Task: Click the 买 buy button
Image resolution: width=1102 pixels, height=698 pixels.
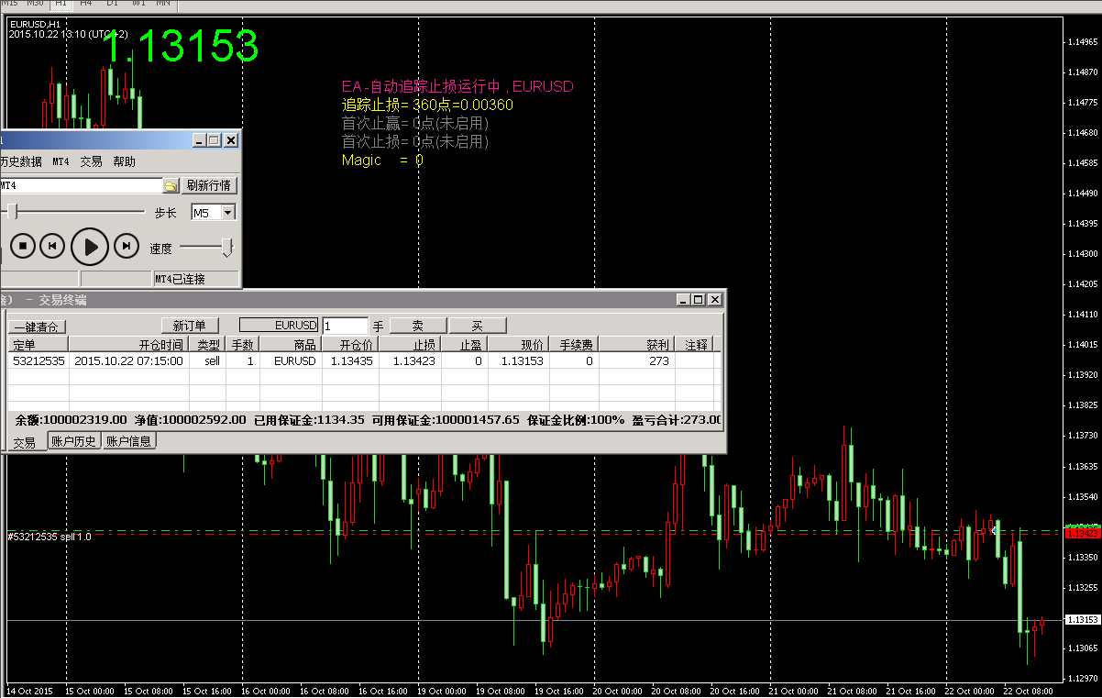Action: [x=477, y=326]
